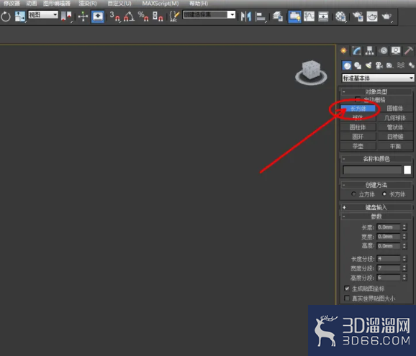Open the reference coordinate system 视图 dropdown
The image size is (416, 356).
pos(43,14)
